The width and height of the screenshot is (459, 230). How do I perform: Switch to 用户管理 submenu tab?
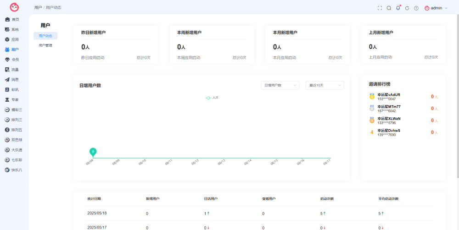[45, 46]
